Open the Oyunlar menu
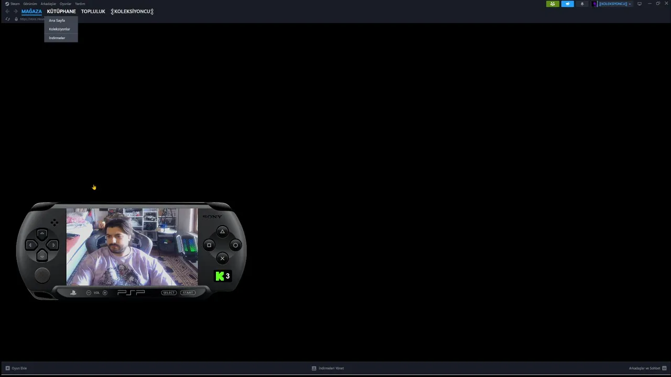Viewport: 671px width, 377px height. click(x=66, y=4)
